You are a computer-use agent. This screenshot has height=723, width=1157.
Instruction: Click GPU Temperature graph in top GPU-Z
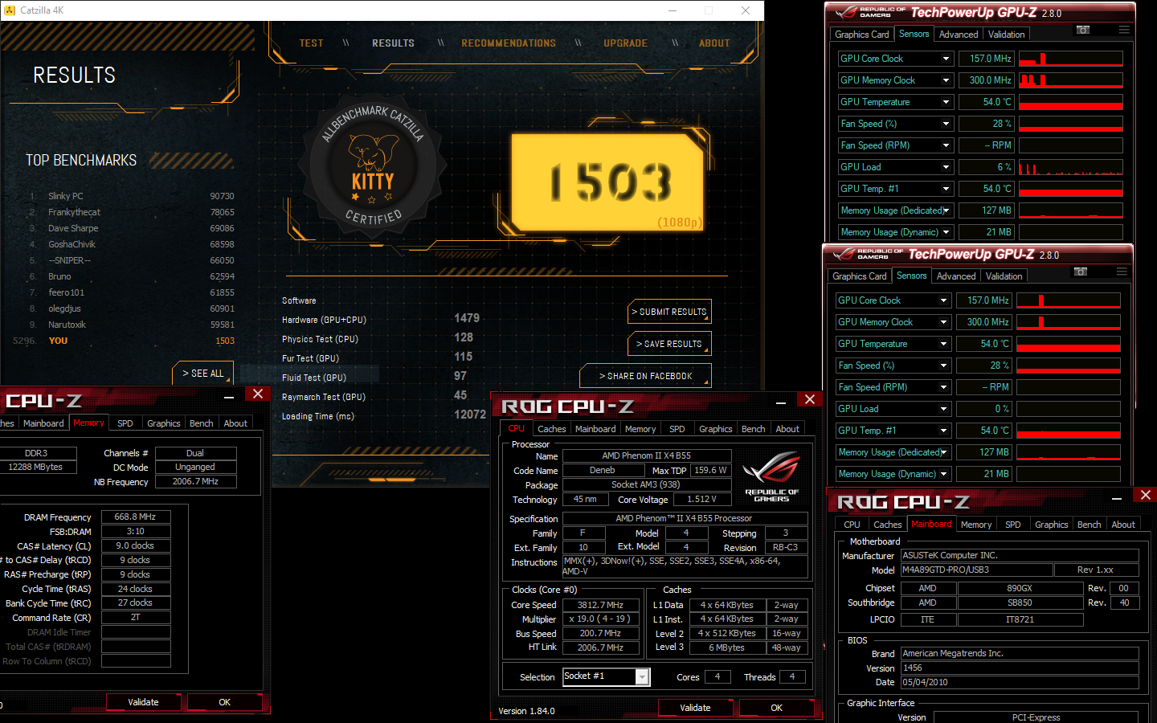click(1070, 102)
